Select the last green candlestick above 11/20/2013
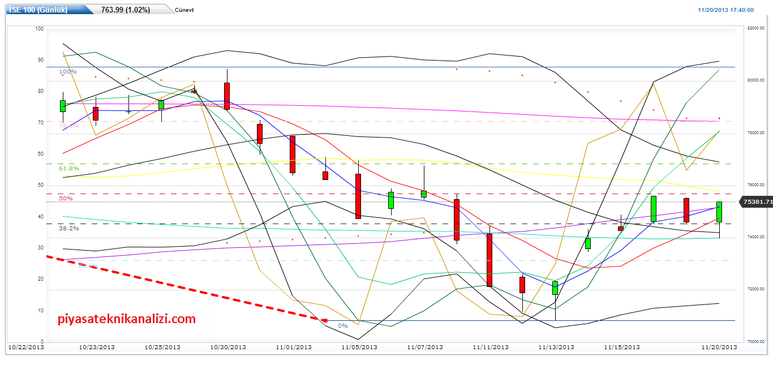Screen dimensions: 773x382 719,212
